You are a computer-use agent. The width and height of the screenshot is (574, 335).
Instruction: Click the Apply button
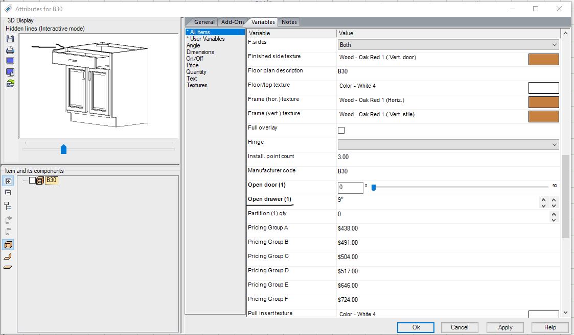point(505,327)
